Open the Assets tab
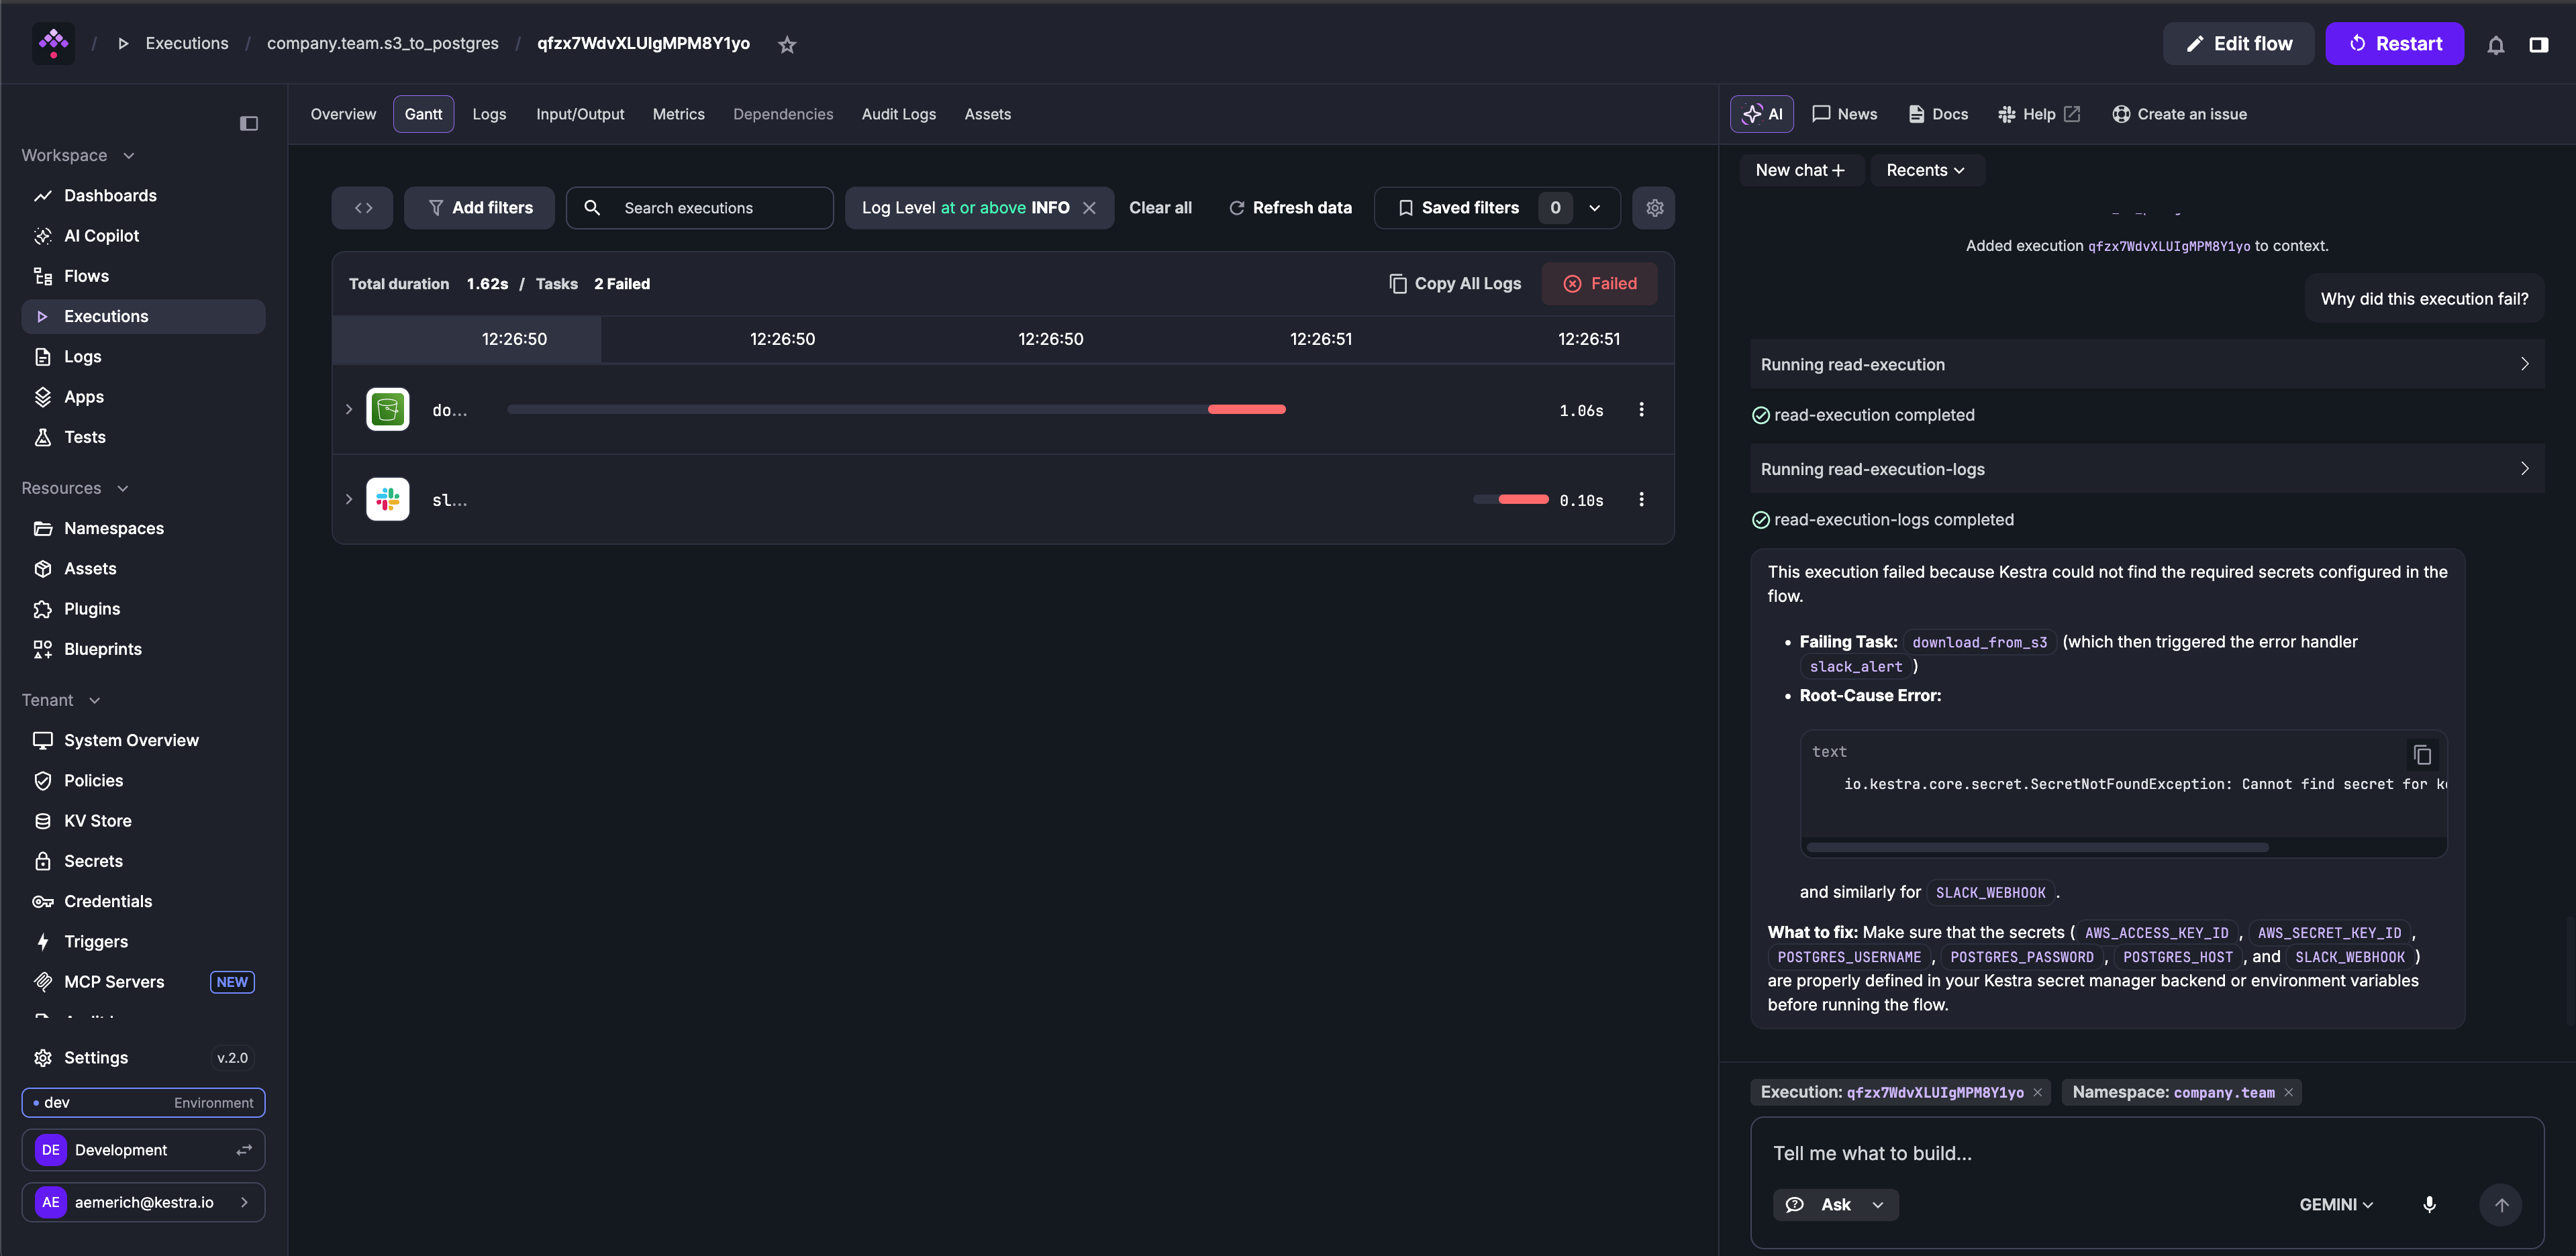The width and height of the screenshot is (2576, 1256). click(987, 114)
